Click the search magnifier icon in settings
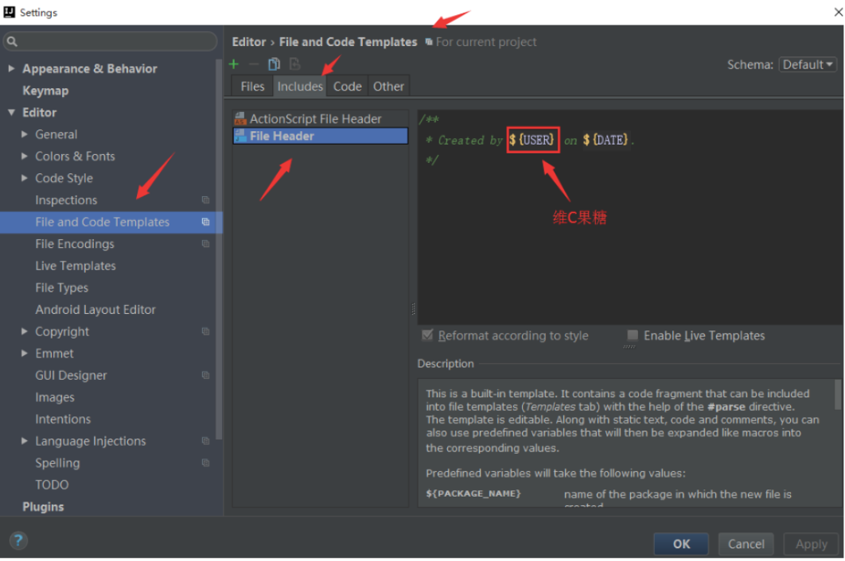845x561 pixels. point(13,41)
